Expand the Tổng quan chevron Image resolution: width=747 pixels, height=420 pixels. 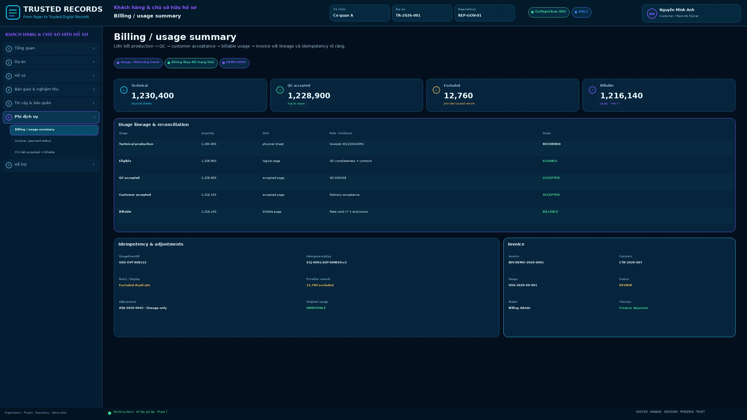pyautogui.click(x=94, y=48)
